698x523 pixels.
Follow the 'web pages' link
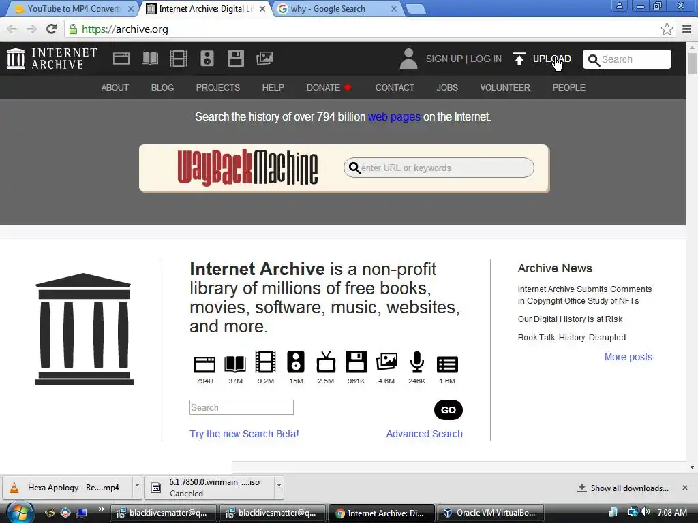coord(394,117)
